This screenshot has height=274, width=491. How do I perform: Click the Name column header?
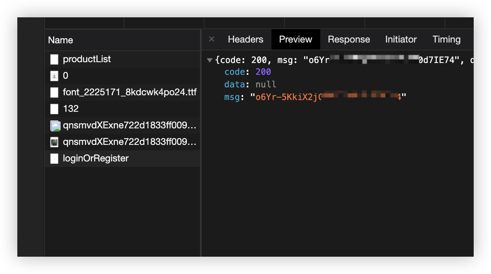click(x=61, y=40)
